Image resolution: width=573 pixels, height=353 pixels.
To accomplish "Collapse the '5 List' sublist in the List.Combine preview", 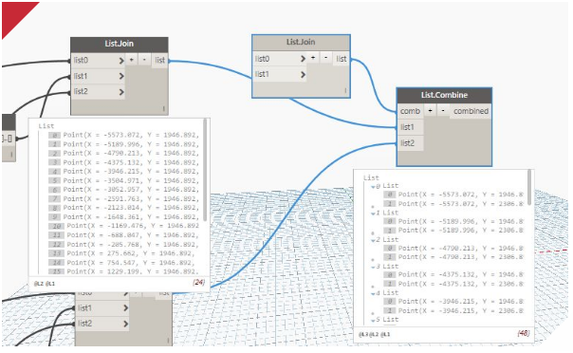I will pyautogui.click(x=374, y=320).
